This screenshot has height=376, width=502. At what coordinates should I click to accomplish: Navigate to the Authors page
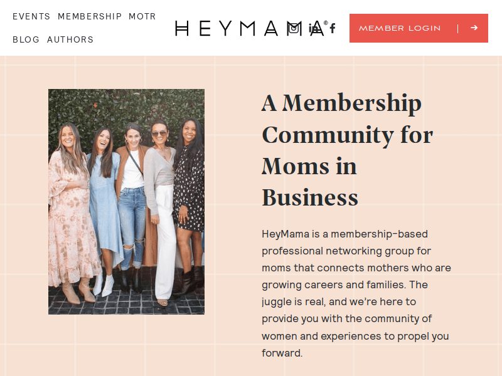coord(70,39)
